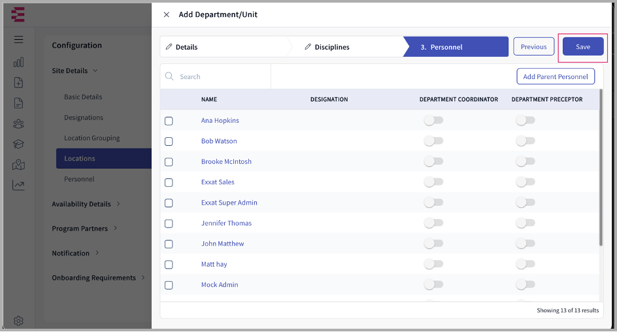Enable Department Coordinator toggle for Bob Watson

click(x=433, y=141)
